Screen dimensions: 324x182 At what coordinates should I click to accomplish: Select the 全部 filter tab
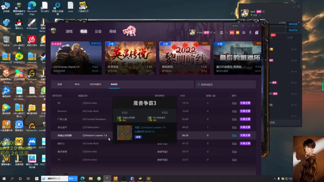click(60, 84)
